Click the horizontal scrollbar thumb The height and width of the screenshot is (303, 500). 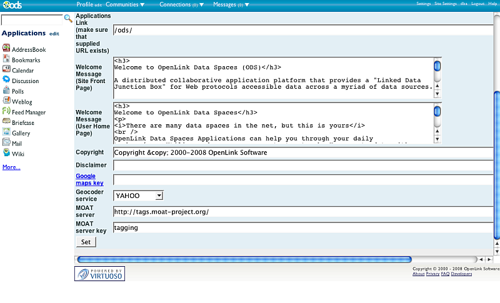(244, 260)
